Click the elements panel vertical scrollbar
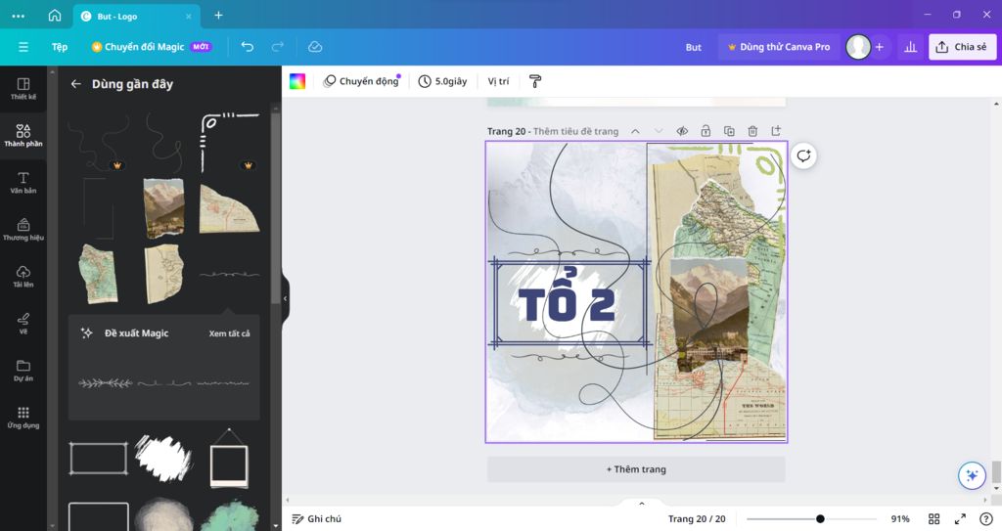 pos(275,207)
